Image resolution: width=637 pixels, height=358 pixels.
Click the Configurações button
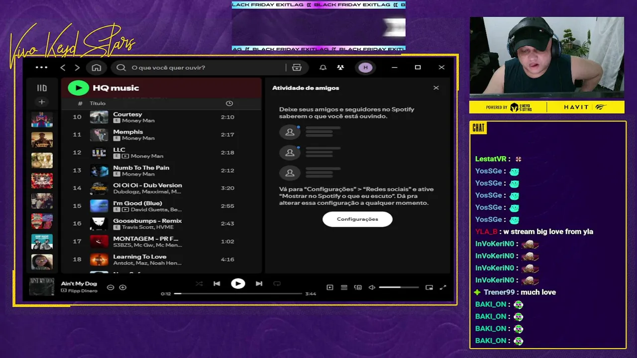(x=357, y=219)
